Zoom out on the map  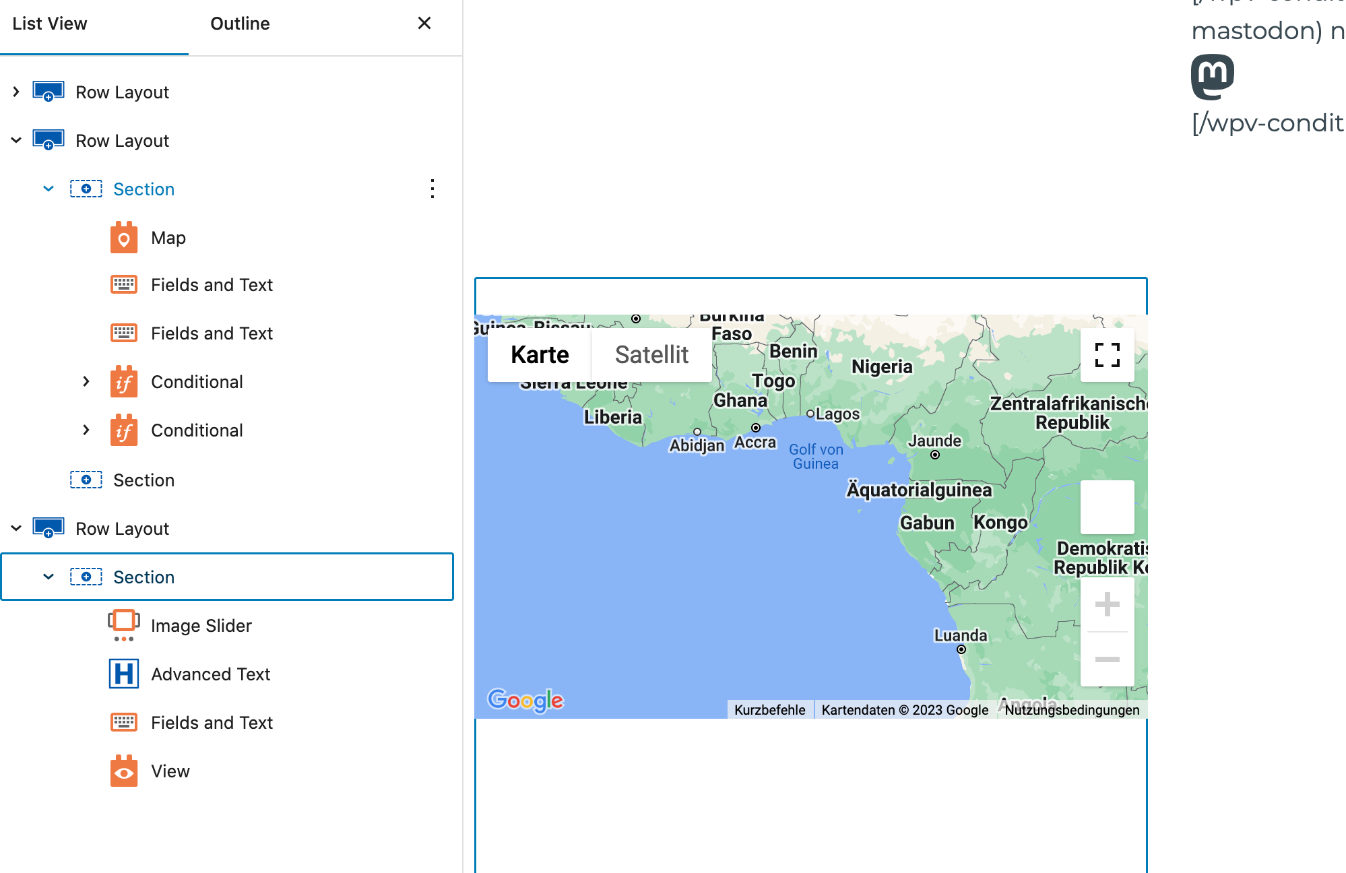(1108, 659)
